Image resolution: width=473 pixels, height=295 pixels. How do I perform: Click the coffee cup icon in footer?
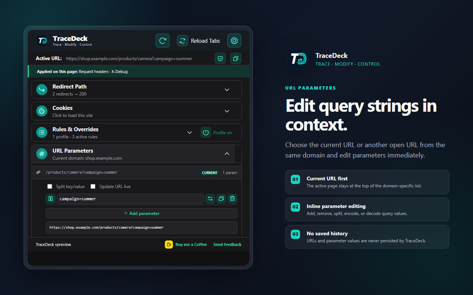(x=169, y=244)
